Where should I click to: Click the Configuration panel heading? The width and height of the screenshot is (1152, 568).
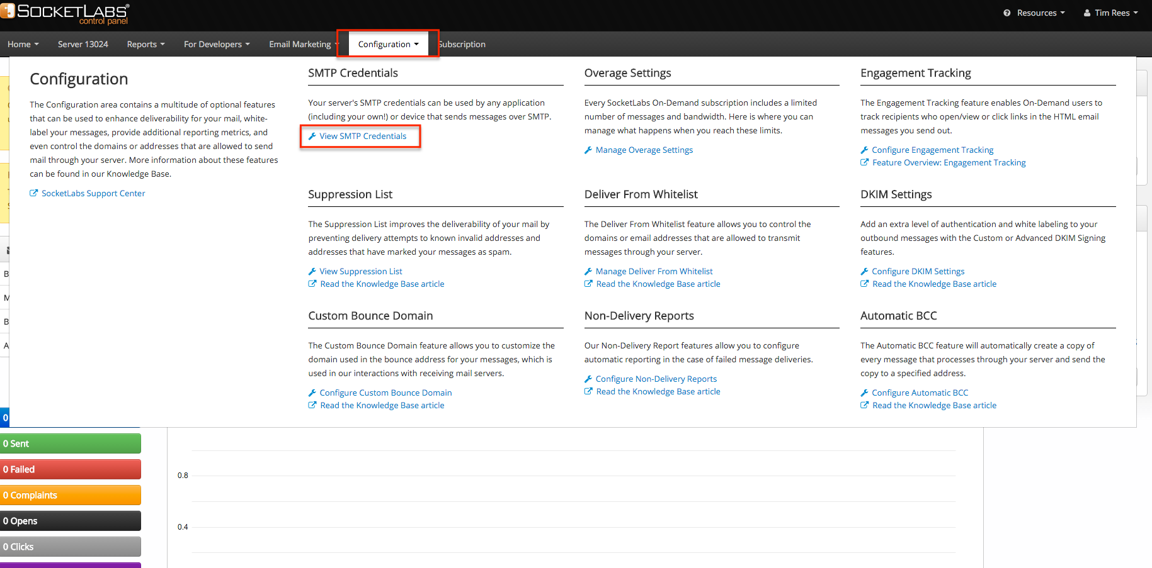(79, 79)
